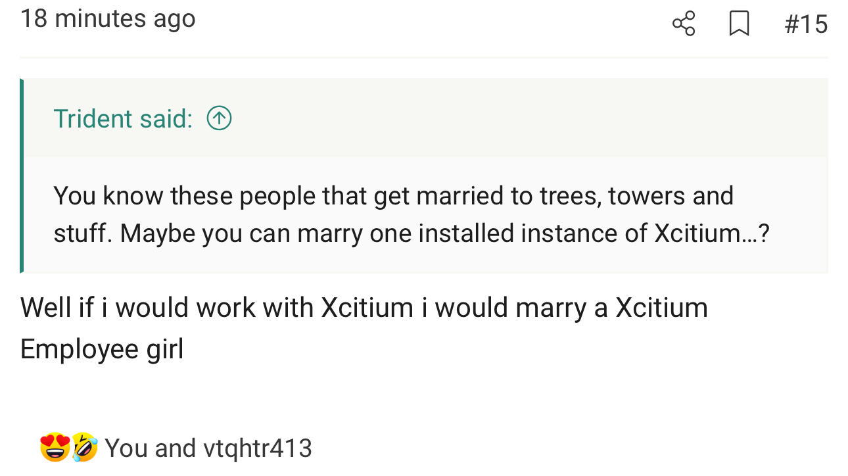Bookmark this post

point(740,24)
